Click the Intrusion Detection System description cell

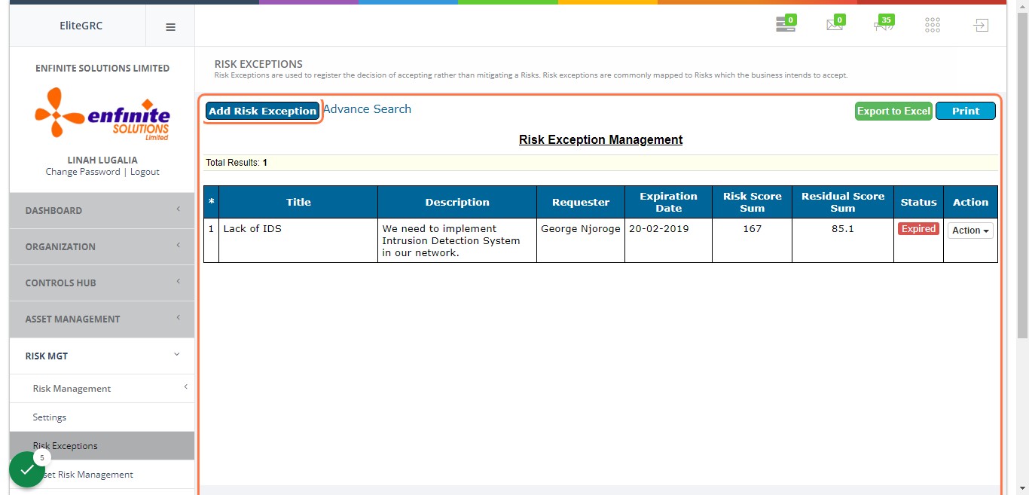[x=457, y=240]
